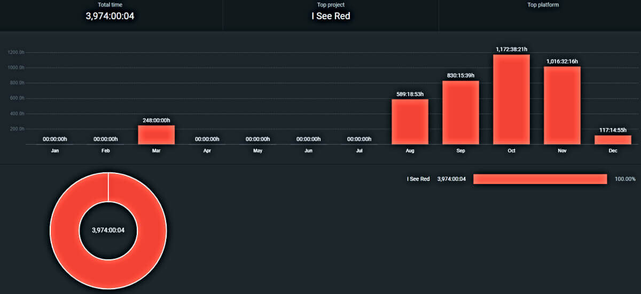
Task: Click the 830:15:39h label above September
Action: [461, 76]
